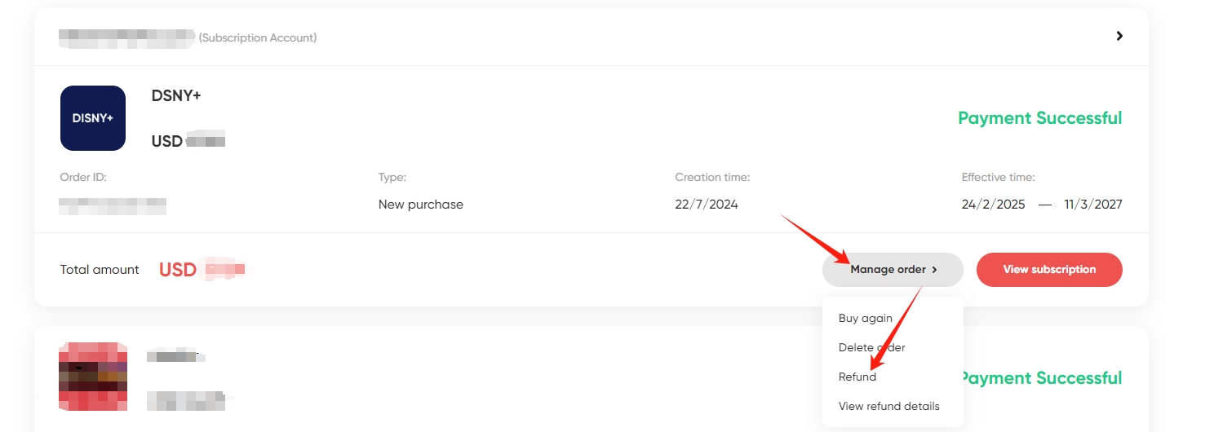1223x432 pixels.
Task: Click the blurred account name in header
Action: pyautogui.click(x=126, y=37)
